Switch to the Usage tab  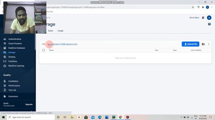pos(60,31)
